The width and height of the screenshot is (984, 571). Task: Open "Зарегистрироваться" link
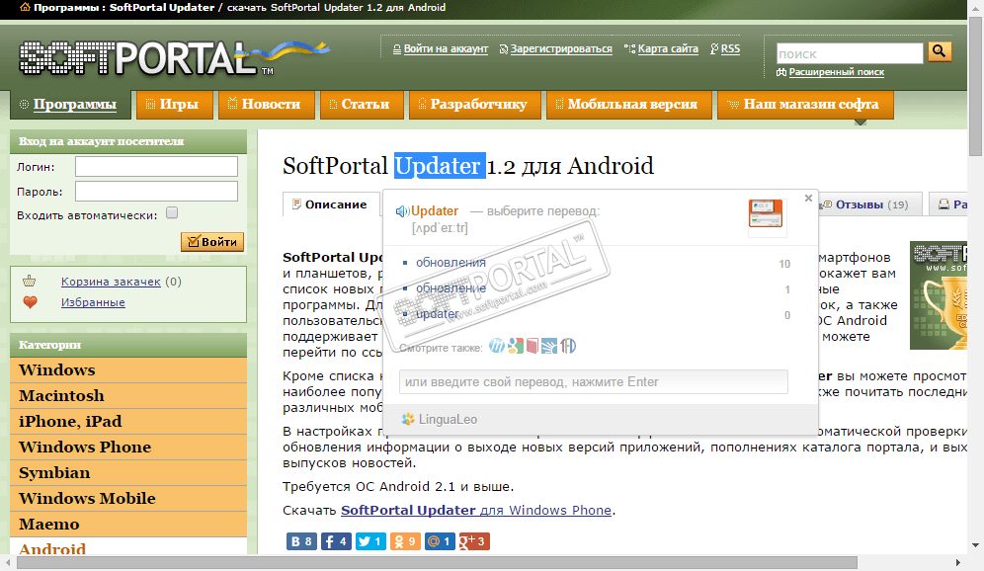pos(561,49)
